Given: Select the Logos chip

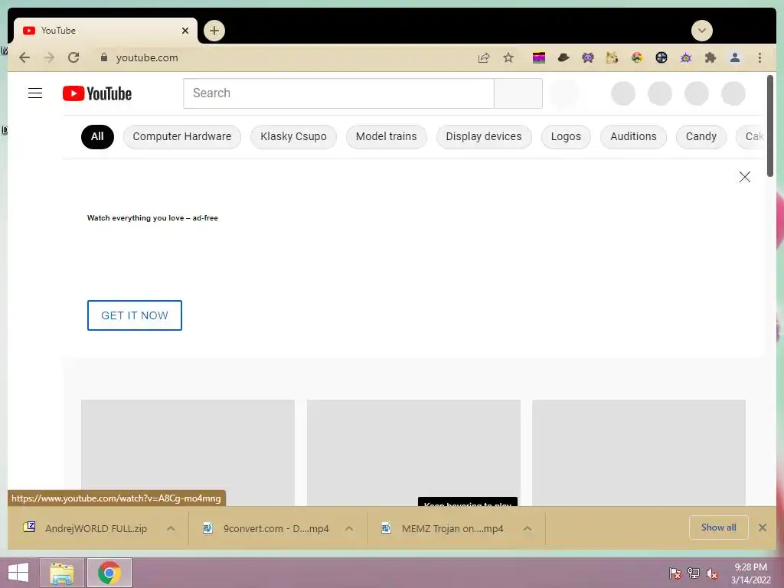Looking at the screenshot, I should click(x=566, y=136).
